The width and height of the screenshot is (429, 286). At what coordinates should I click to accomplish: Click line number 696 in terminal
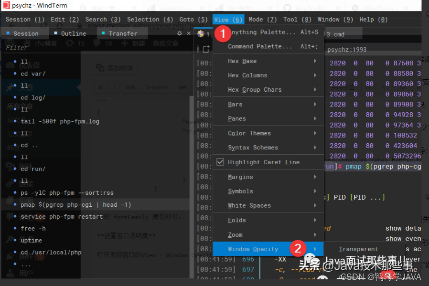248,259
